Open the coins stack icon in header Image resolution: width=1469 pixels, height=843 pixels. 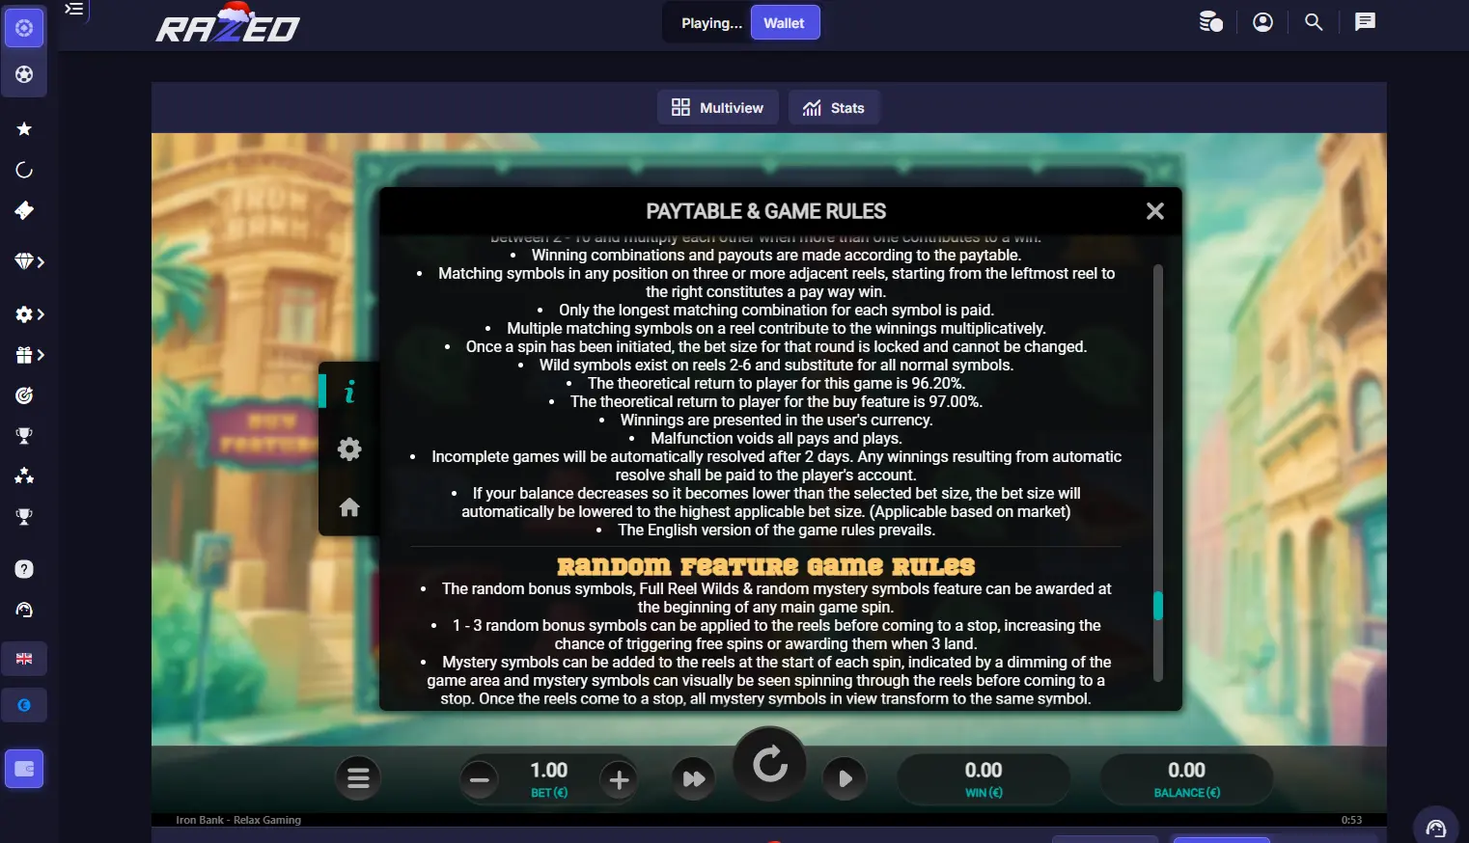point(1210,21)
